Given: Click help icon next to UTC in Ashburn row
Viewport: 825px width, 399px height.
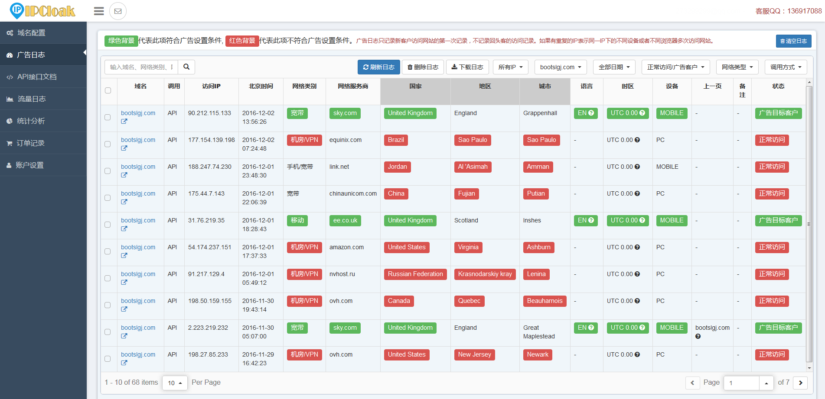Looking at the screenshot, I should 637,248.
